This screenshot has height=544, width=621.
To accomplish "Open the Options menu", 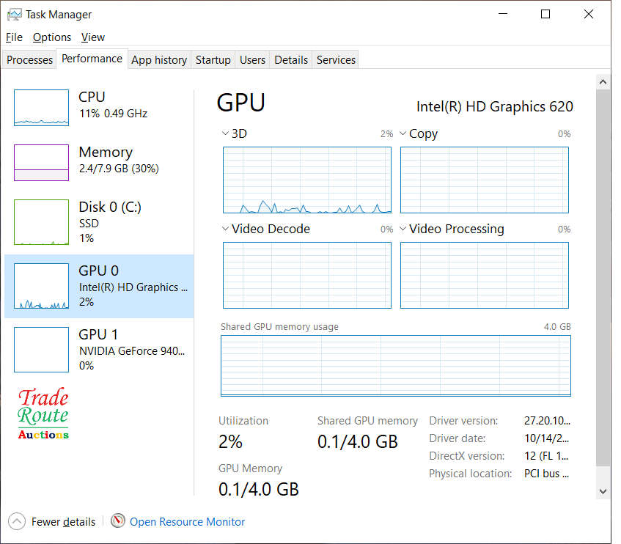I will [x=52, y=37].
